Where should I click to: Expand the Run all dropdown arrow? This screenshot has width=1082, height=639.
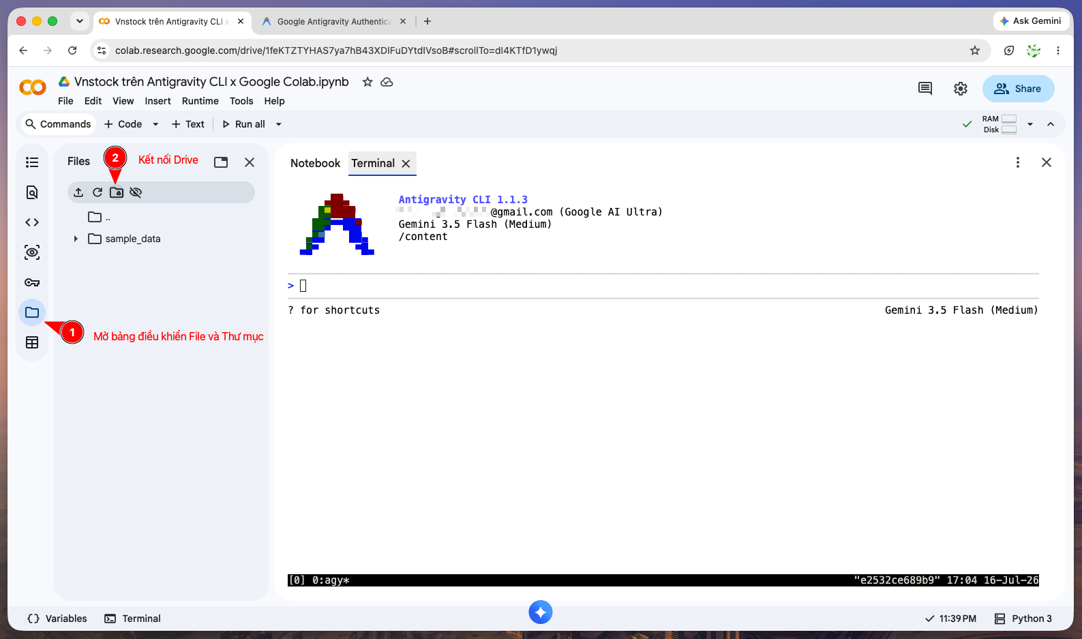278,124
